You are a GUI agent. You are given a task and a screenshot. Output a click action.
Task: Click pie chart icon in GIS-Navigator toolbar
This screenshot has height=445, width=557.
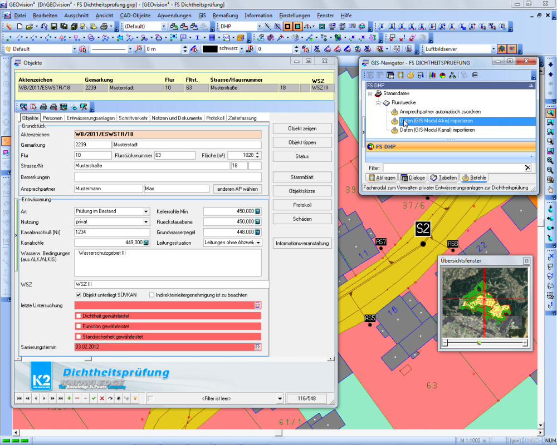click(x=442, y=75)
